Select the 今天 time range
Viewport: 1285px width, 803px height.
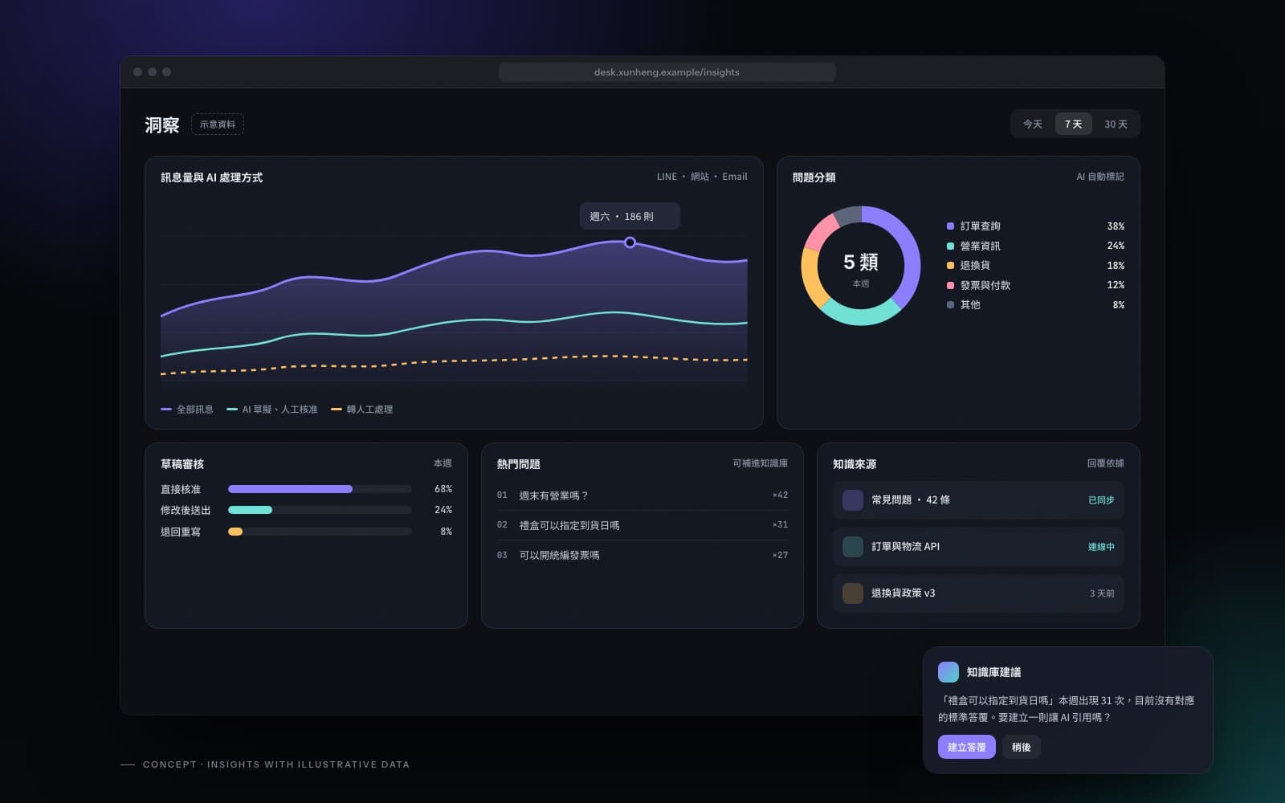(1033, 124)
